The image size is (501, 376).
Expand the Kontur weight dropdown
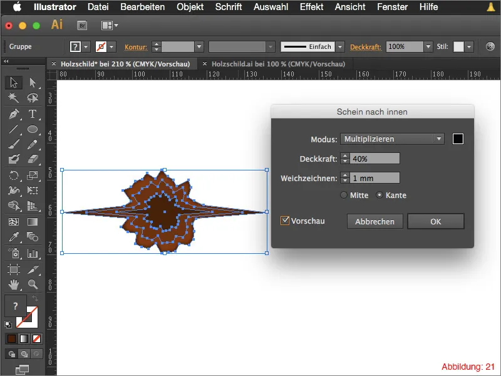click(x=199, y=46)
